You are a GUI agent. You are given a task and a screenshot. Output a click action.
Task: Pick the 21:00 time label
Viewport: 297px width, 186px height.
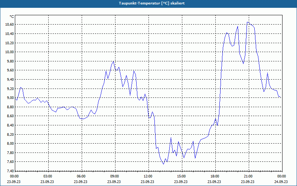tap(248, 176)
